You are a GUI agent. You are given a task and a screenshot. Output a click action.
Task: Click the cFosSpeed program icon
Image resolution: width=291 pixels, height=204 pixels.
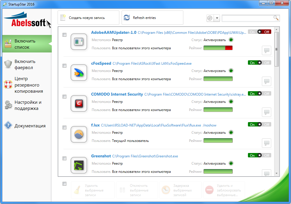[79, 73]
